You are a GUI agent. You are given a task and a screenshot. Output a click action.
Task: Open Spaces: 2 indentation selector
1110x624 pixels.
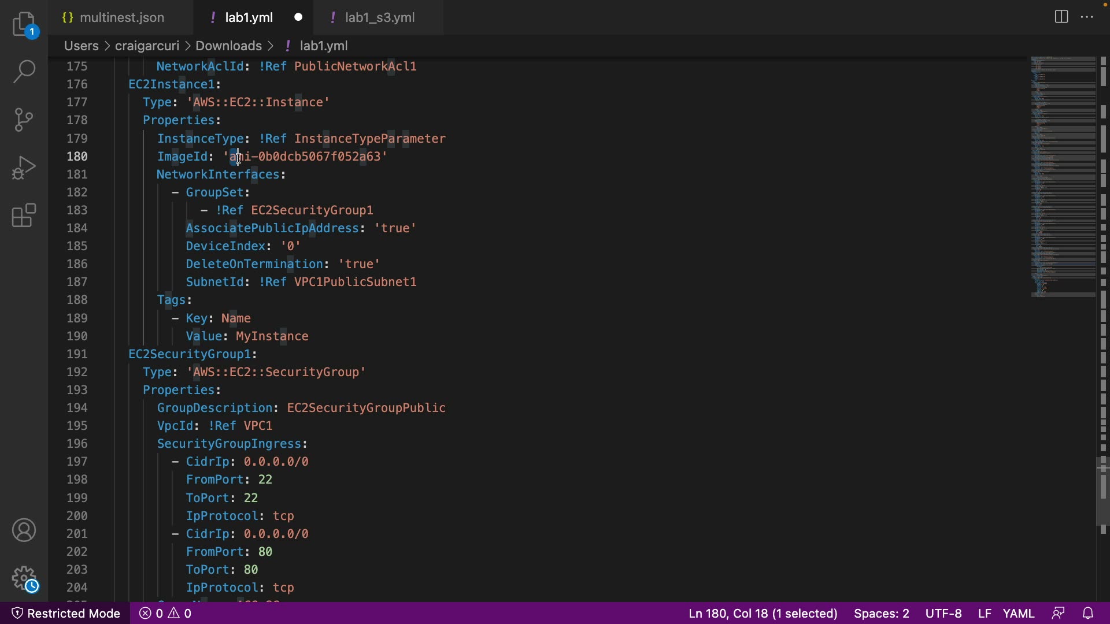(881, 613)
